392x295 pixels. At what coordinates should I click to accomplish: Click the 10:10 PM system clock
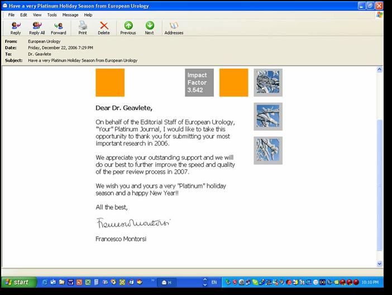(370, 282)
